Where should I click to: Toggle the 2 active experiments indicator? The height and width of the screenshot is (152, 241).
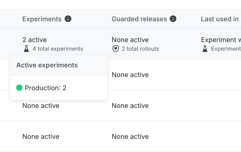35,40
